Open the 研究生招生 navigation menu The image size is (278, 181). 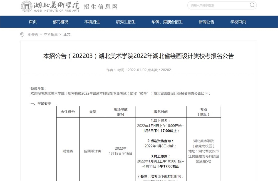click(126, 22)
